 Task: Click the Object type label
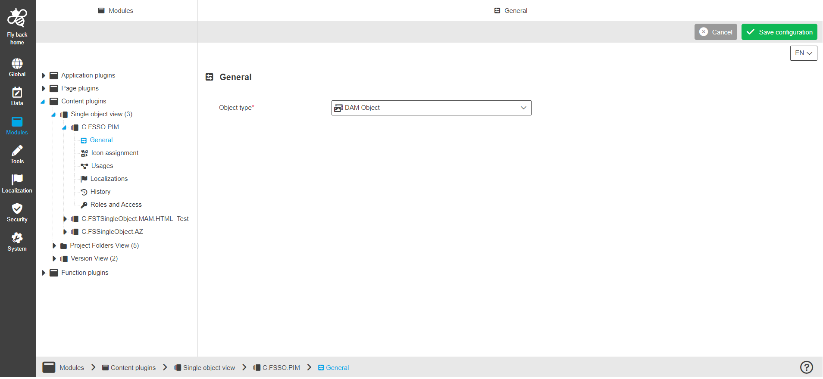(236, 108)
